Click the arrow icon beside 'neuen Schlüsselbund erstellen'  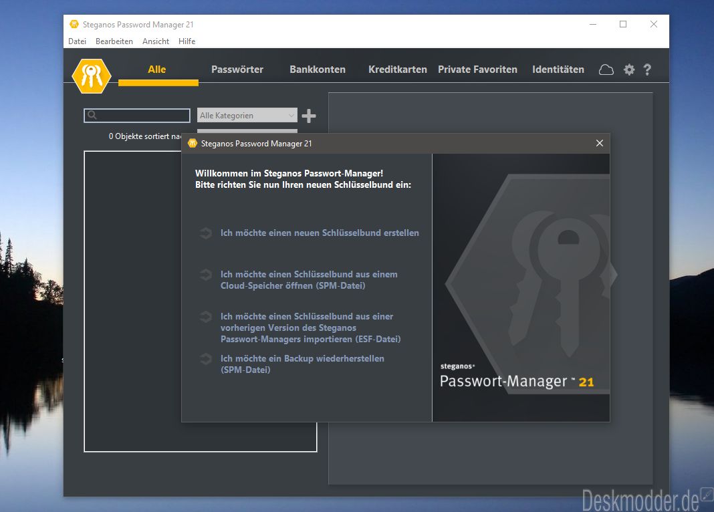pyautogui.click(x=206, y=233)
